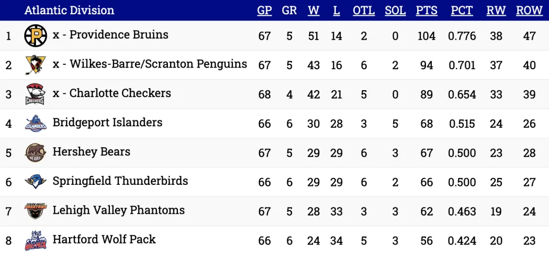Click the Charlotte Checkers team logo
The width and height of the screenshot is (549, 254).
pyautogui.click(x=35, y=95)
